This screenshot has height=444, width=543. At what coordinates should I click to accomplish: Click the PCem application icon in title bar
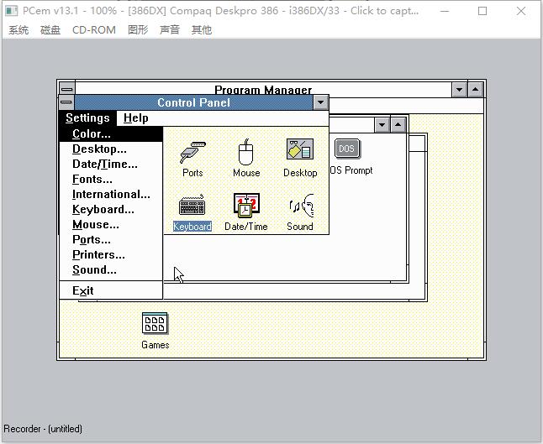[12, 11]
